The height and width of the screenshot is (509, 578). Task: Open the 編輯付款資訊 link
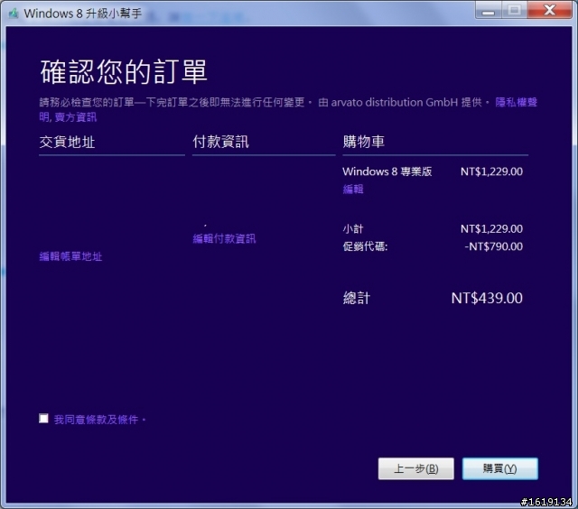tap(224, 238)
